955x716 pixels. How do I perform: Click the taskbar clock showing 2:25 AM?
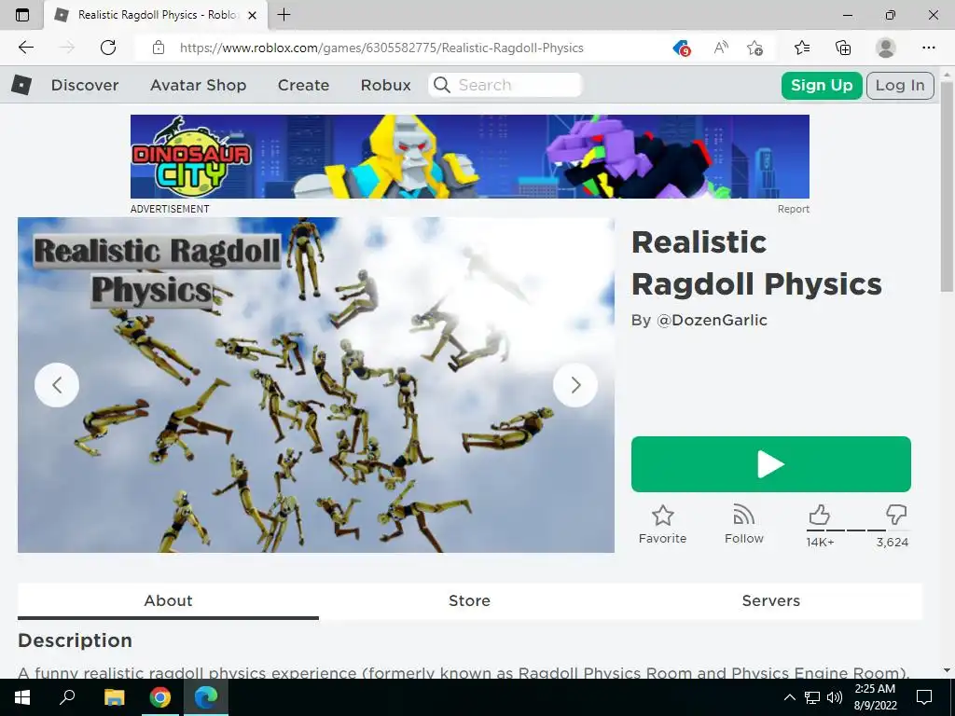tap(875, 697)
